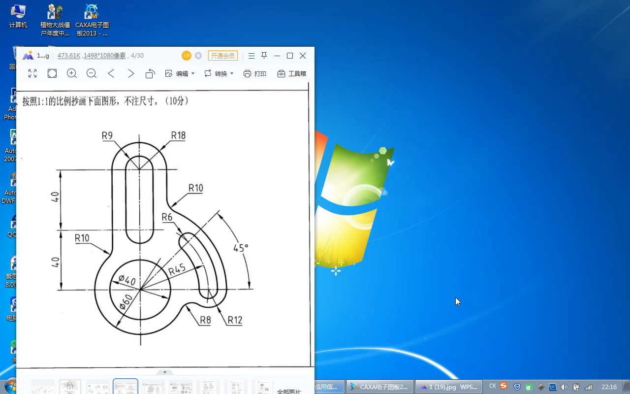630x394 pixels.
Task: Go to the next image
Action: click(131, 73)
